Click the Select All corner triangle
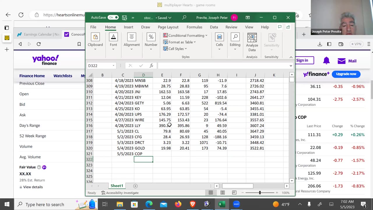Screen dimensions: 373x210 (x=90, y=75)
